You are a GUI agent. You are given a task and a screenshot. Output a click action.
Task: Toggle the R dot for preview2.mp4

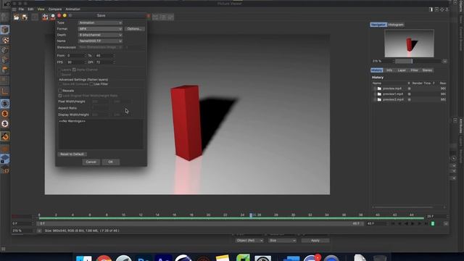[x=409, y=100]
